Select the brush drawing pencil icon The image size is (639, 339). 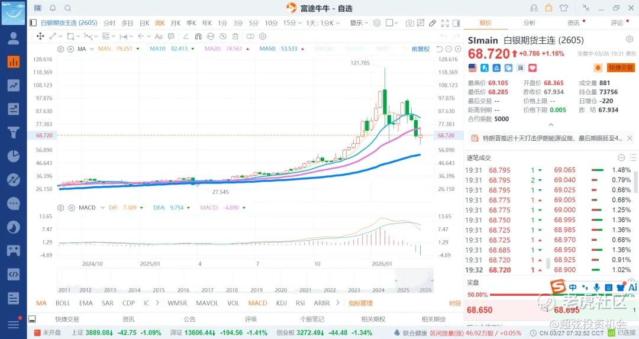(433, 23)
